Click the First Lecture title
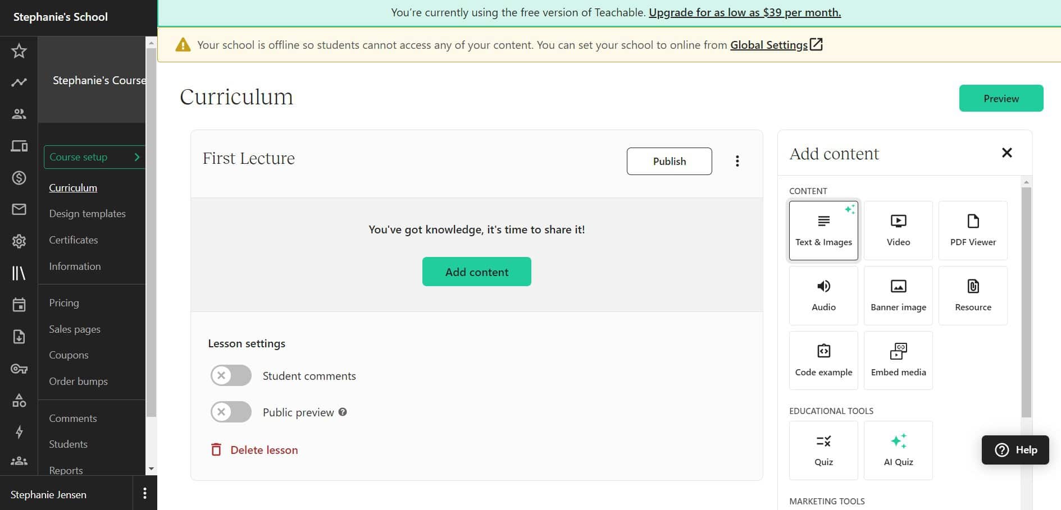Viewport: 1061px width, 510px height. 248,159
